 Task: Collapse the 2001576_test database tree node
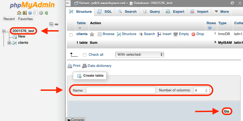point(4,31)
